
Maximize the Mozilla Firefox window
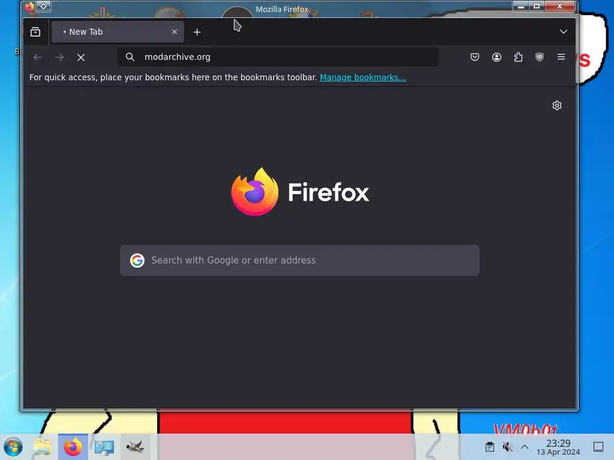pyautogui.click(x=537, y=6)
